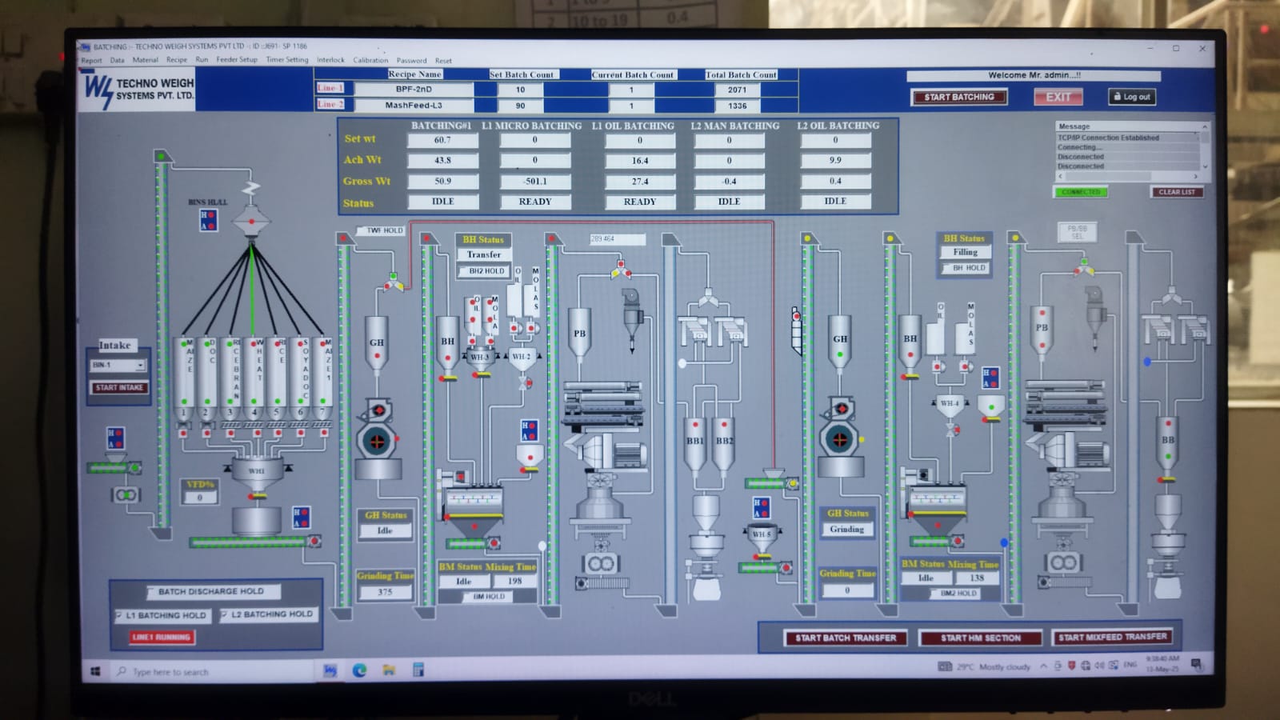Open the Recipe menu
The image size is (1280, 720).
(x=176, y=60)
